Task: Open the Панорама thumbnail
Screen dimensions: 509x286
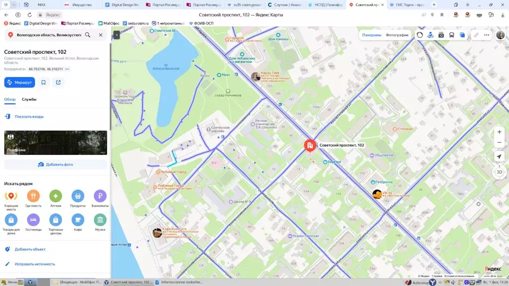Action: [56, 143]
